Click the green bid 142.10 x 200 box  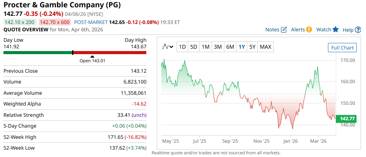(19, 22)
